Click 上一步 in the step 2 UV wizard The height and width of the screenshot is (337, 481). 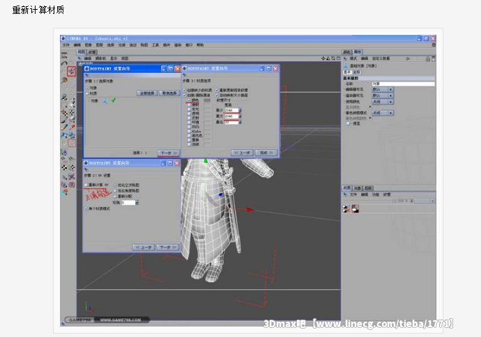click(x=144, y=247)
